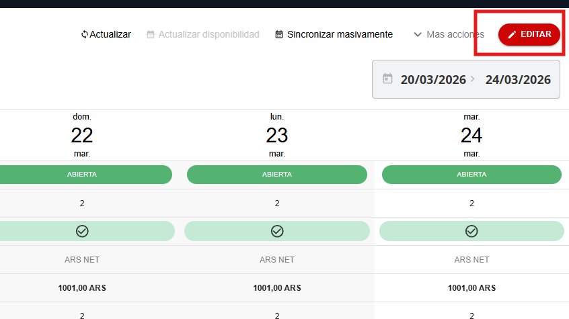Click the start date 20/03/2026 field
Viewport: 569px width, 319px height.
click(x=433, y=80)
